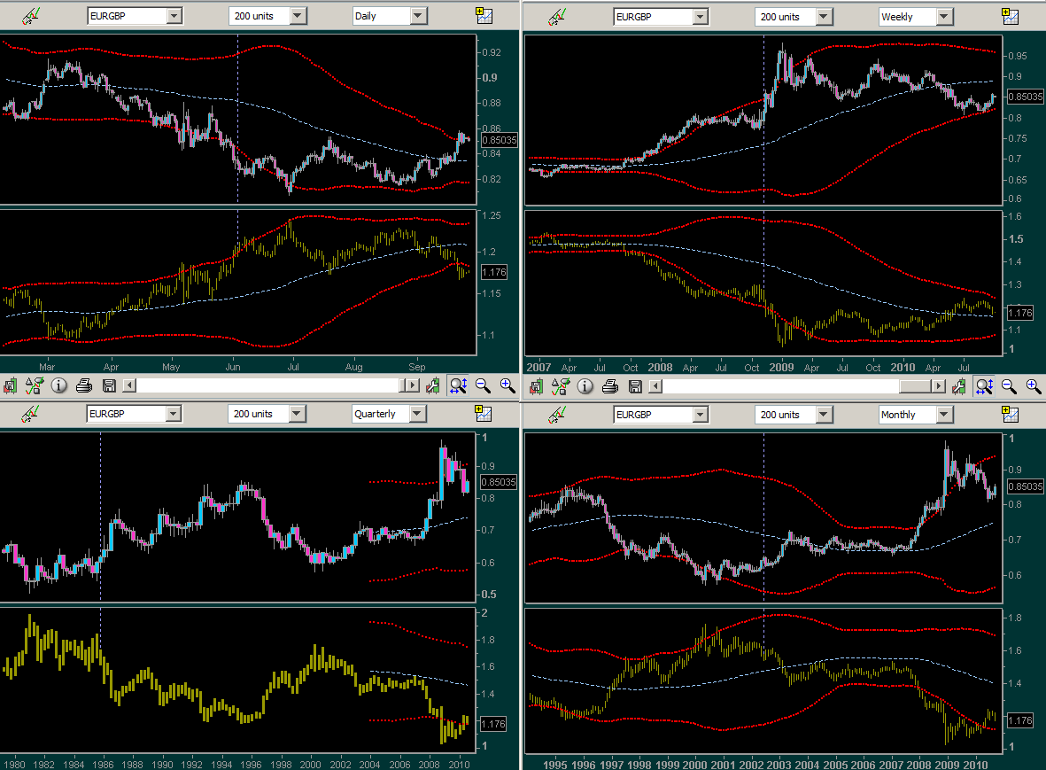Toggle the auto-scale magnifier under the Daily chart
Image resolution: width=1046 pixels, height=770 pixels.
[x=458, y=385]
